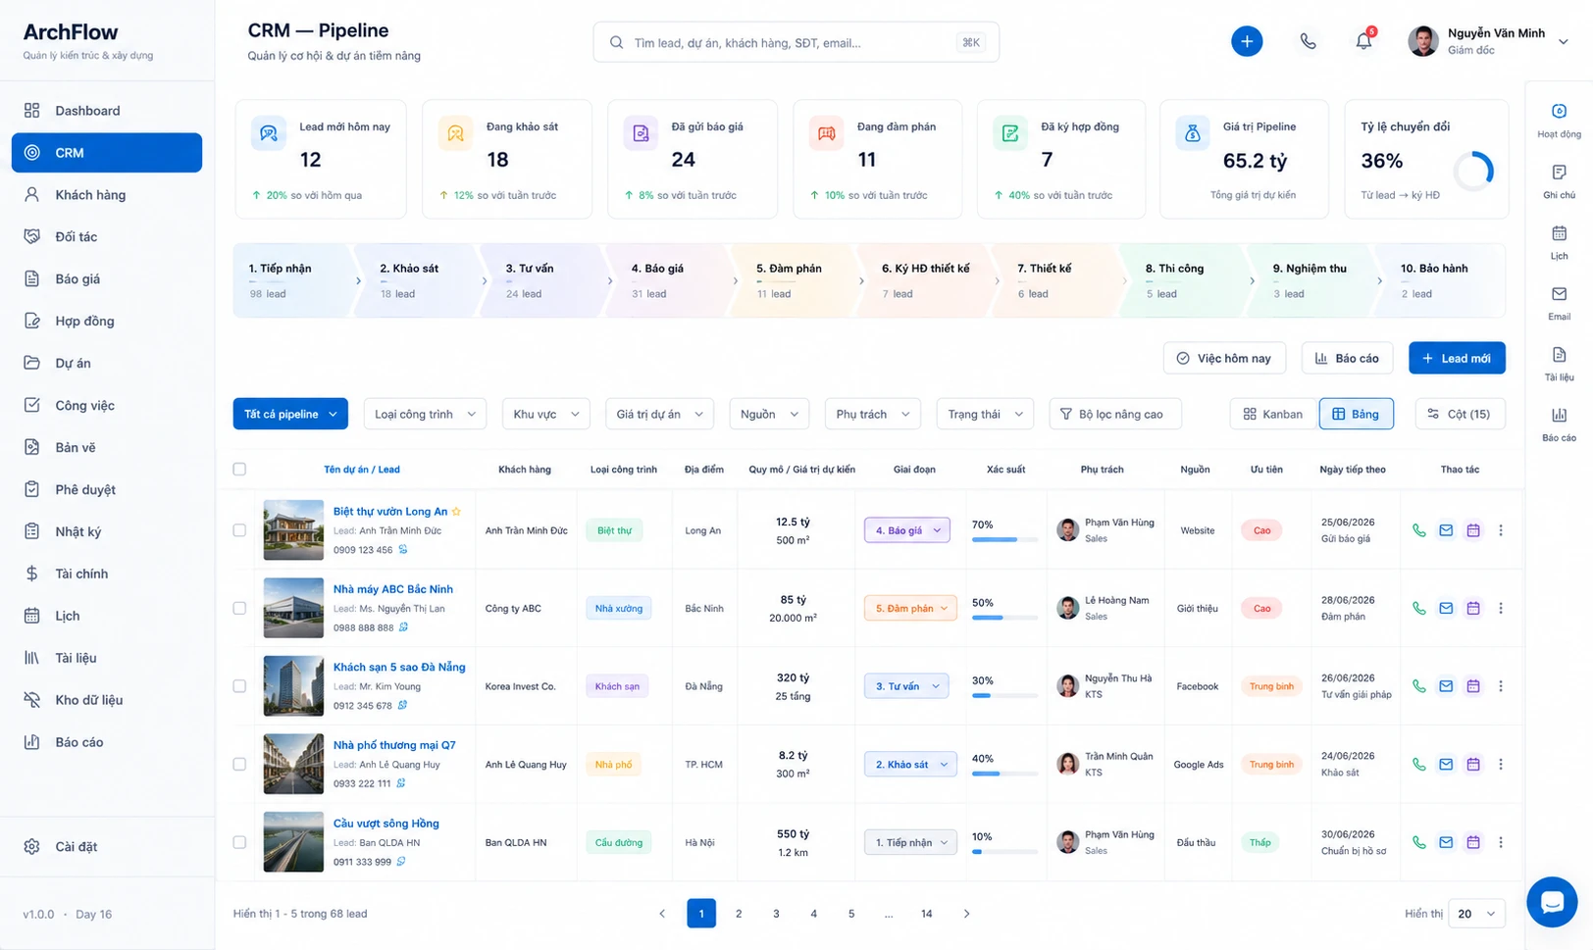Check Biệt thự vườn Long An row checkbox
Screen dimensions: 1593x950
[239, 530]
